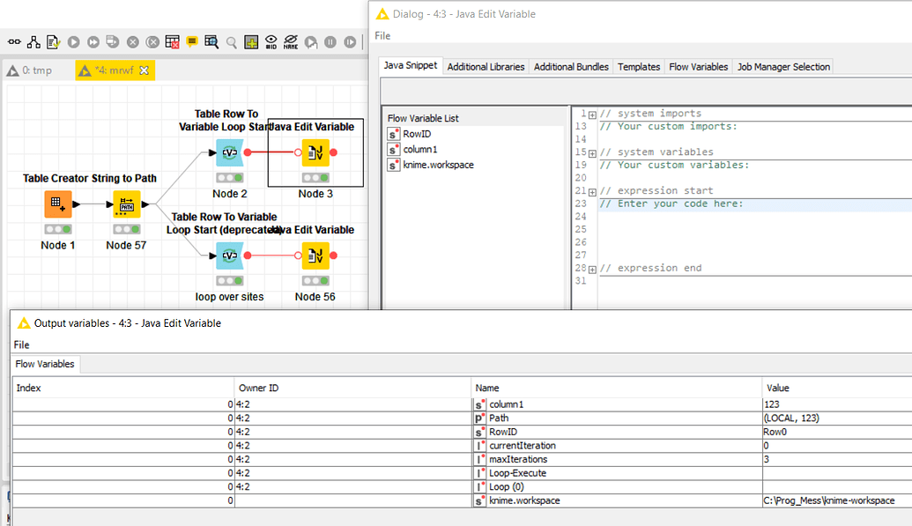The width and height of the screenshot is (912, 526).
Task: Open the File menu in Output variables window
Action: [20, 344]
